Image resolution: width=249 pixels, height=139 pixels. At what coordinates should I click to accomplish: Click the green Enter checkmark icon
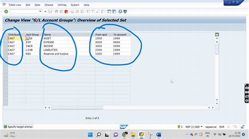(x=6, y=11)
